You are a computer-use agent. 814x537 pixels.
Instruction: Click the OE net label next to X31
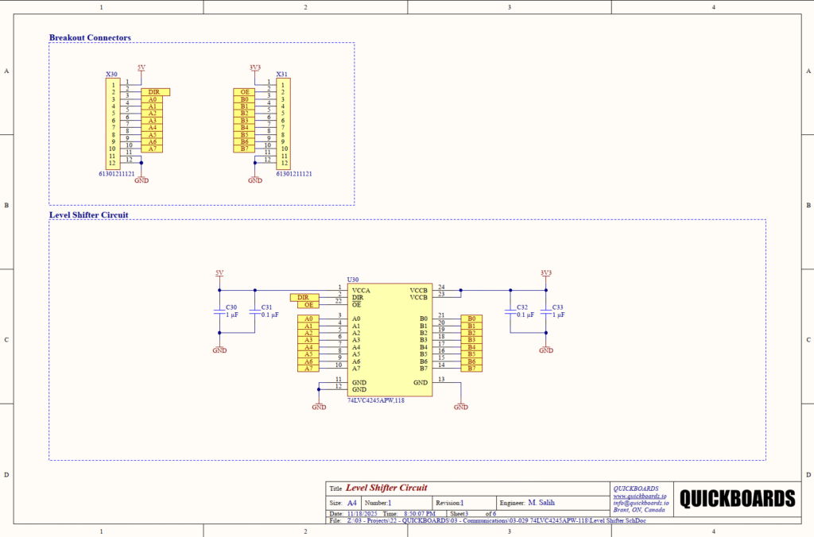tap(245, 92)
